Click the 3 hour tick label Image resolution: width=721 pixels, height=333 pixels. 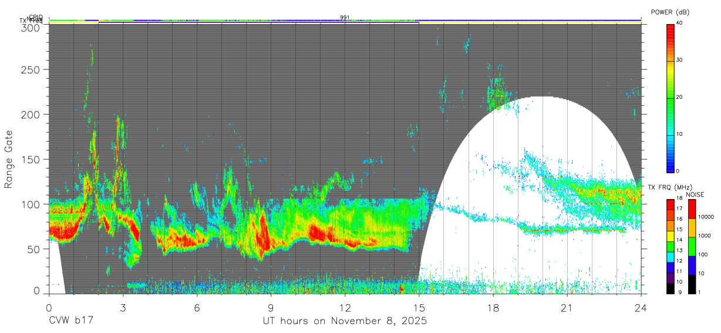(x=123, y=307)
